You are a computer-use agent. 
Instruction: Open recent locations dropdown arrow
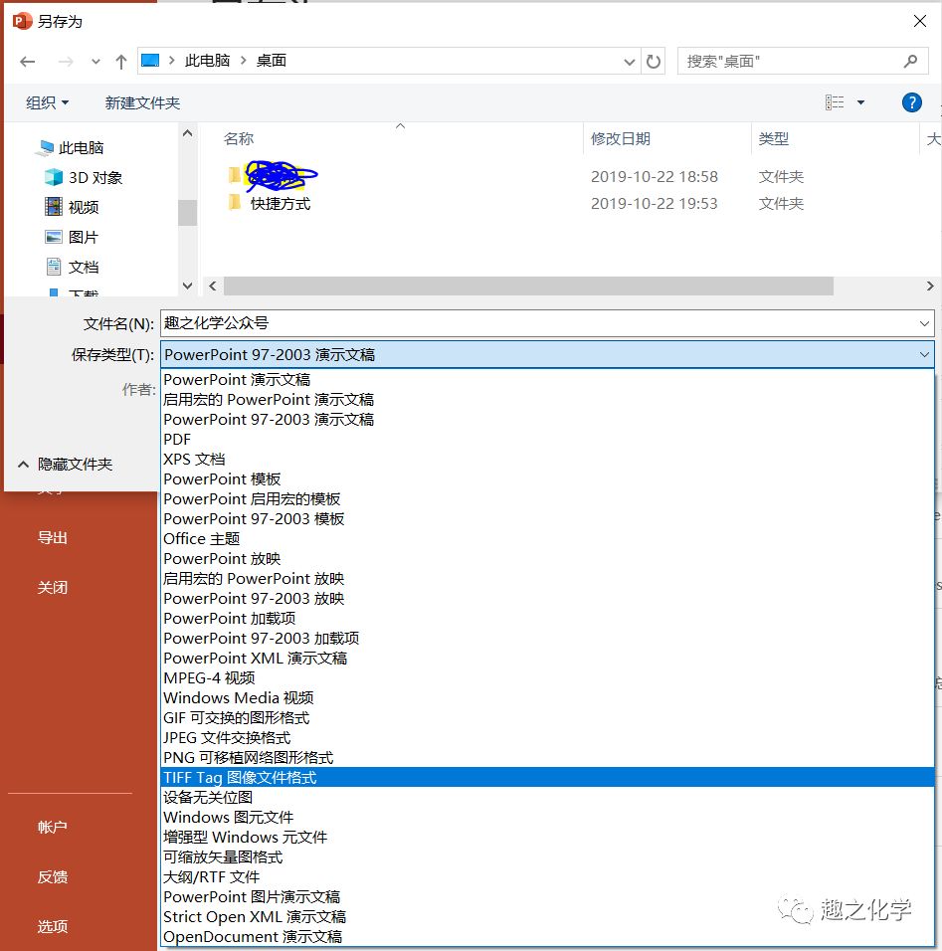(95, 62)
